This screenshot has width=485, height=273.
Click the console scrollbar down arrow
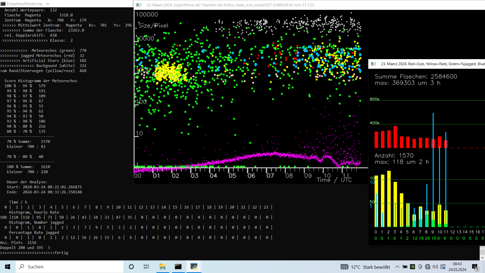click(482, 258)
